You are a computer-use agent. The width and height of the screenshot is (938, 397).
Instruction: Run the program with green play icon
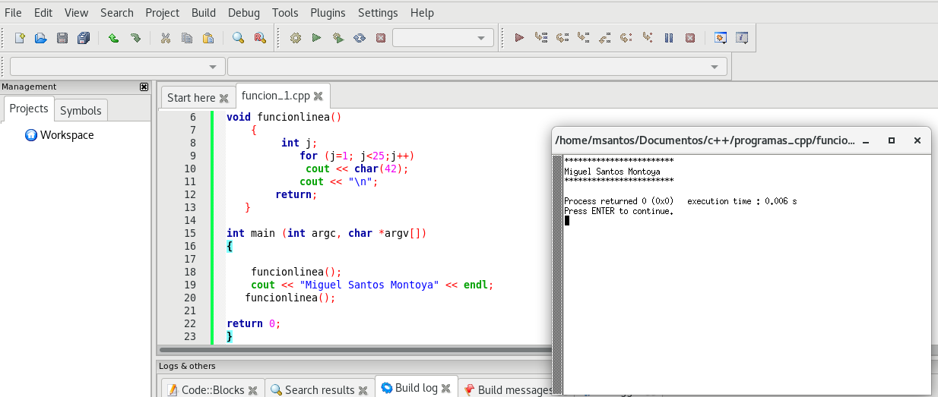point(317,38)
